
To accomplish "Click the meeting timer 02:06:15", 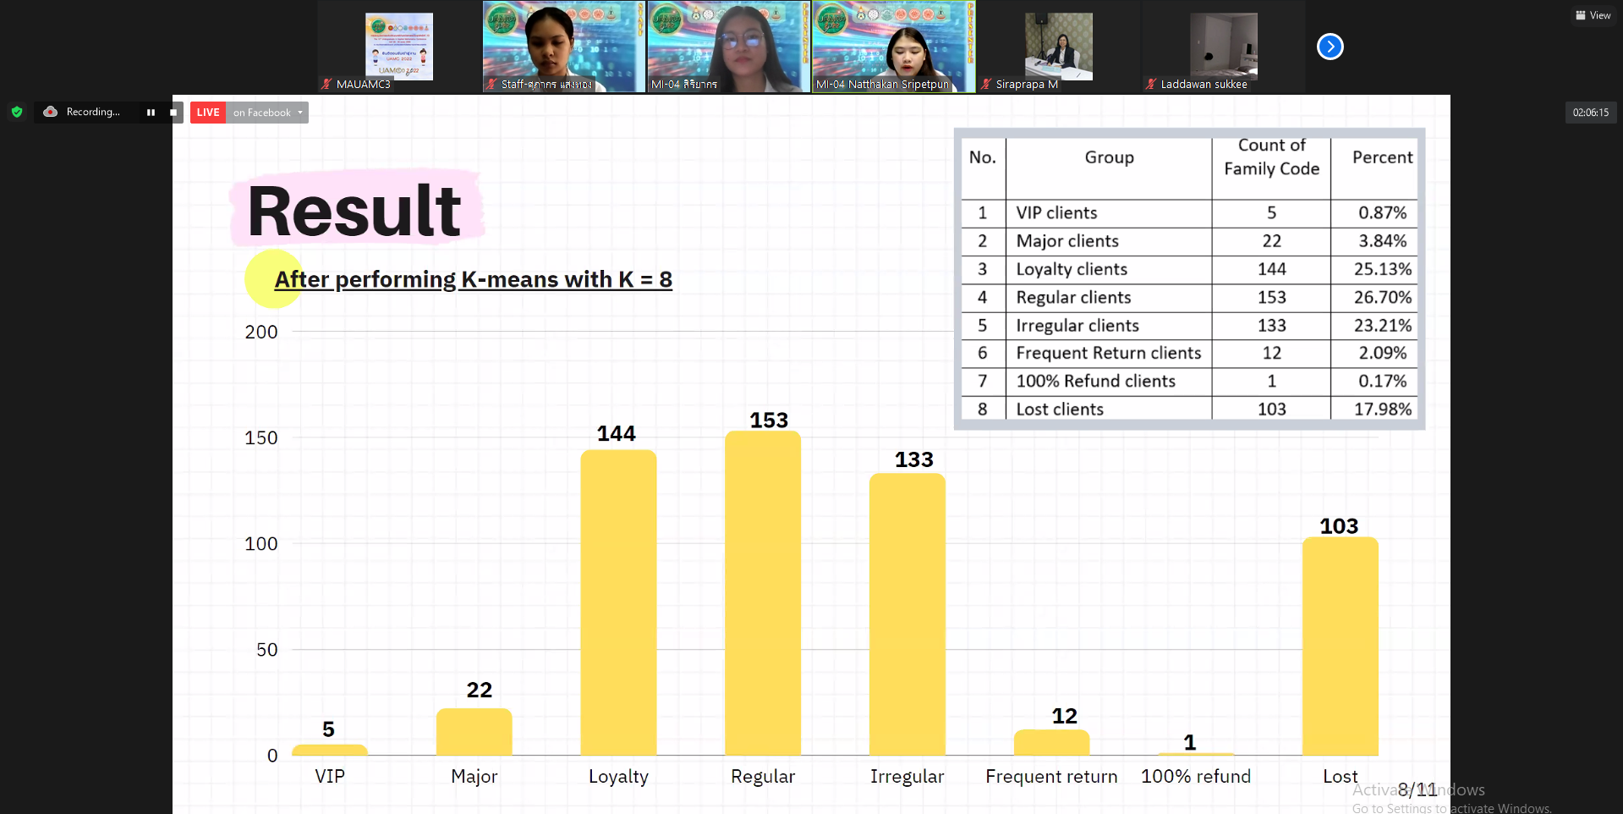I will click(x=1591, y=113).
